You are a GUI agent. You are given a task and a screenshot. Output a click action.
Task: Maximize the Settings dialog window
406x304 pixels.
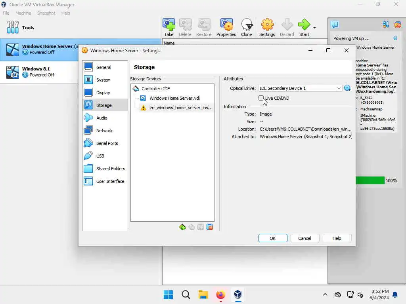coord(328,50)
